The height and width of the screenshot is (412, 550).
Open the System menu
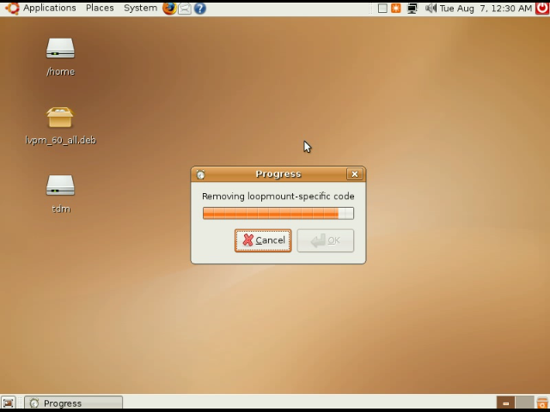click(140, 8)
